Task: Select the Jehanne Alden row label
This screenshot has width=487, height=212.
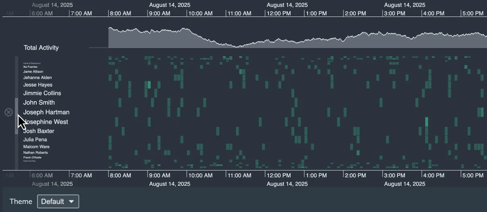Action: [x=37, y=77]
